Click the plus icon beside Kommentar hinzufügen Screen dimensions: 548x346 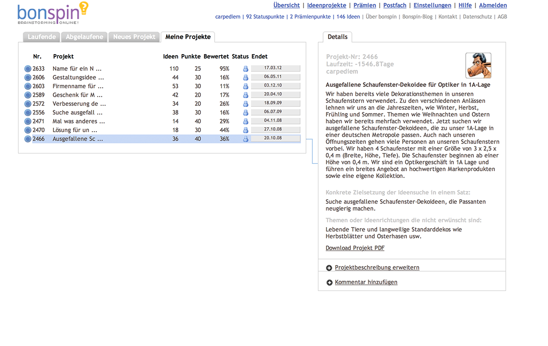329,283
